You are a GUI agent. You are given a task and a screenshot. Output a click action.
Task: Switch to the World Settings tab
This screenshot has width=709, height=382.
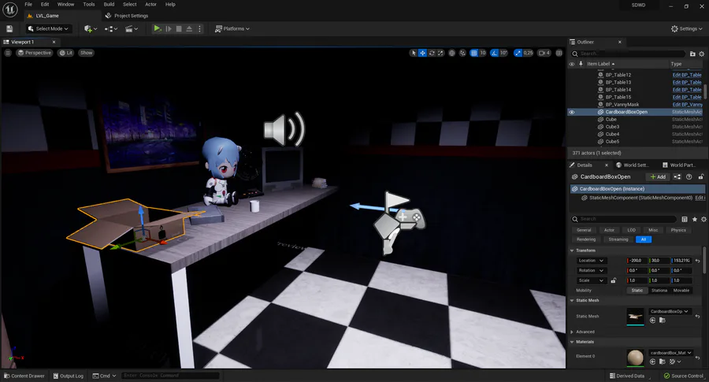point(633,165)
